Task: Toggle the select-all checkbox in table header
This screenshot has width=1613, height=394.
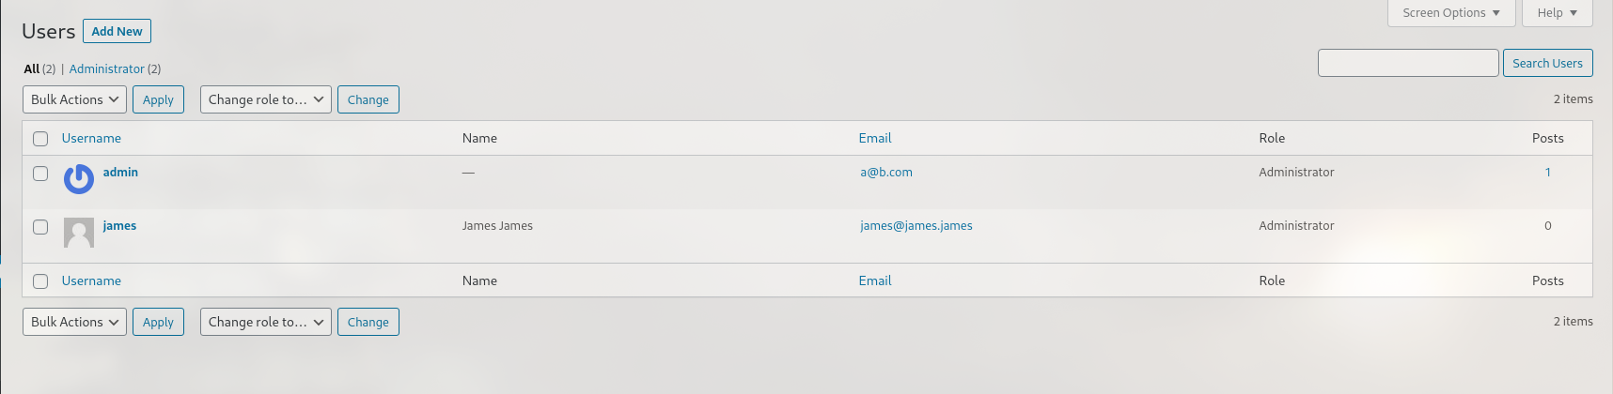Action: (40, 139)
